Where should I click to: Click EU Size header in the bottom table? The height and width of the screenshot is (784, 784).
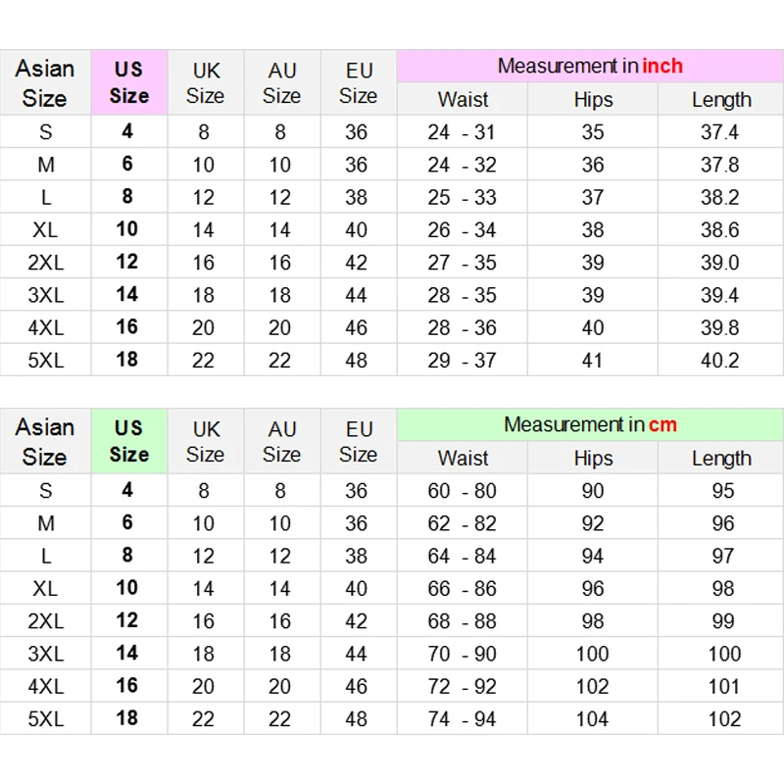[x=359, y=441]
